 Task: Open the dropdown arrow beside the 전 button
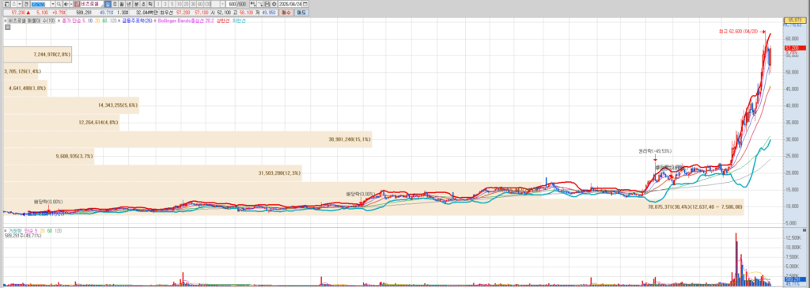(19, 4)
